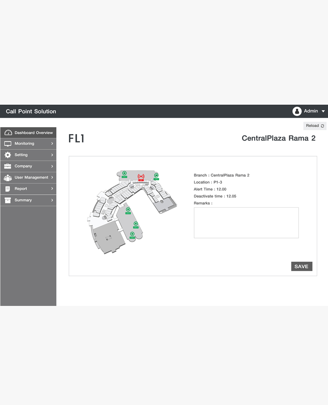Click the User Management people icon
The height and width of the screenshot is (405, 328).
coord(8,177)
